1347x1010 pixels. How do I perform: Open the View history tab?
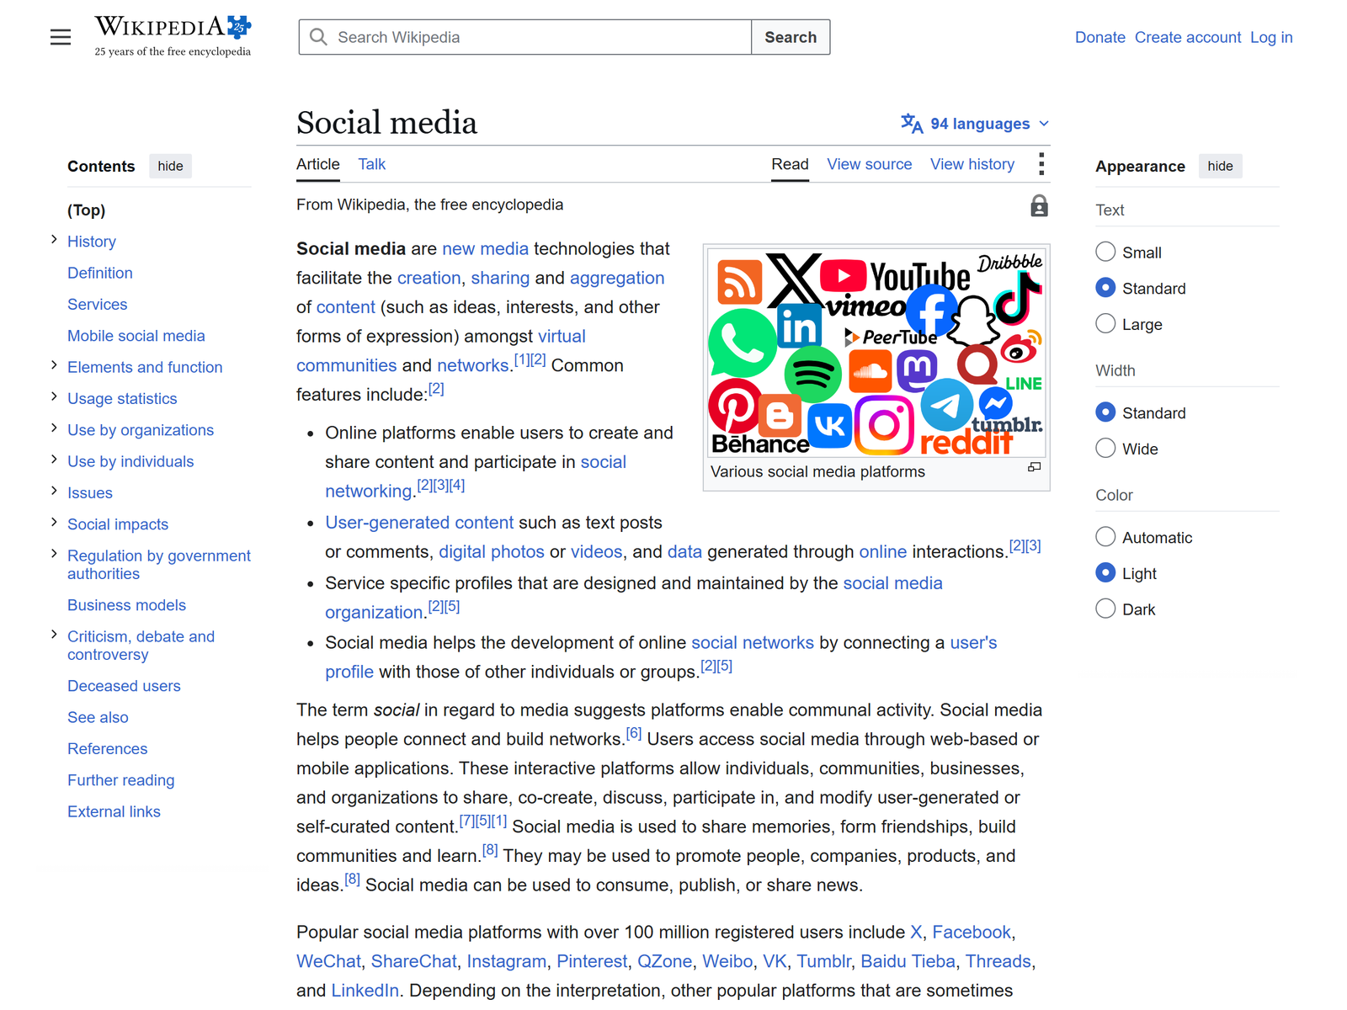(x=972, y=164)
